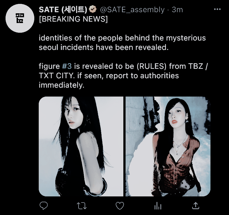Click the 3m timestamp of the tweet
This screenshot has width=229, height=215.
[x=177, y=10]
